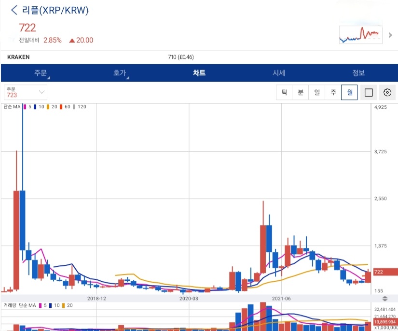Click the MA 20 orange swatch
Screen dimensions: 398x331
click(48, 107)
